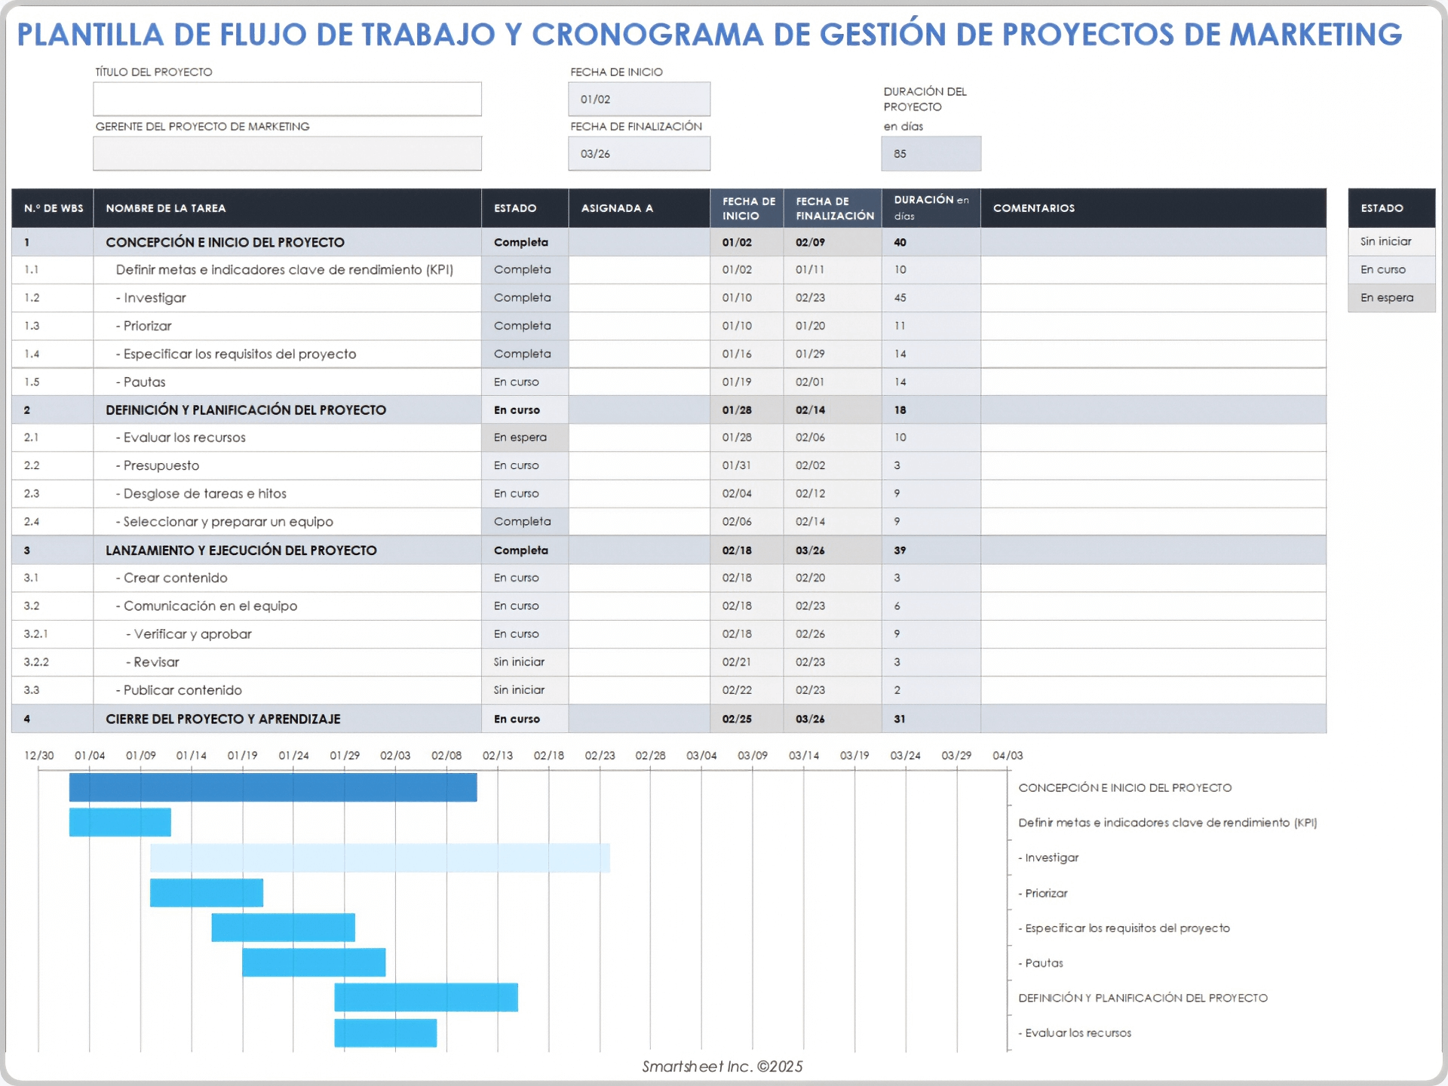Screen dimensions: 1448x1086
Task: Select the Lanzamiento y ejecución del proyecto row
Action: 668,551
